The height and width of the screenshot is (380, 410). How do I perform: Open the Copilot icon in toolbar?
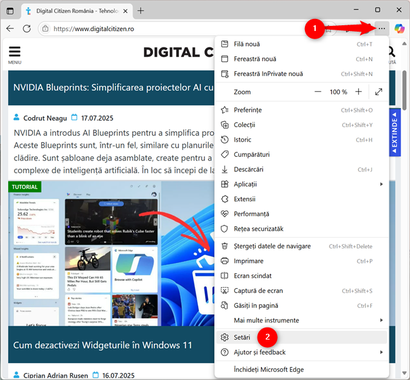(x=399, y=28)
